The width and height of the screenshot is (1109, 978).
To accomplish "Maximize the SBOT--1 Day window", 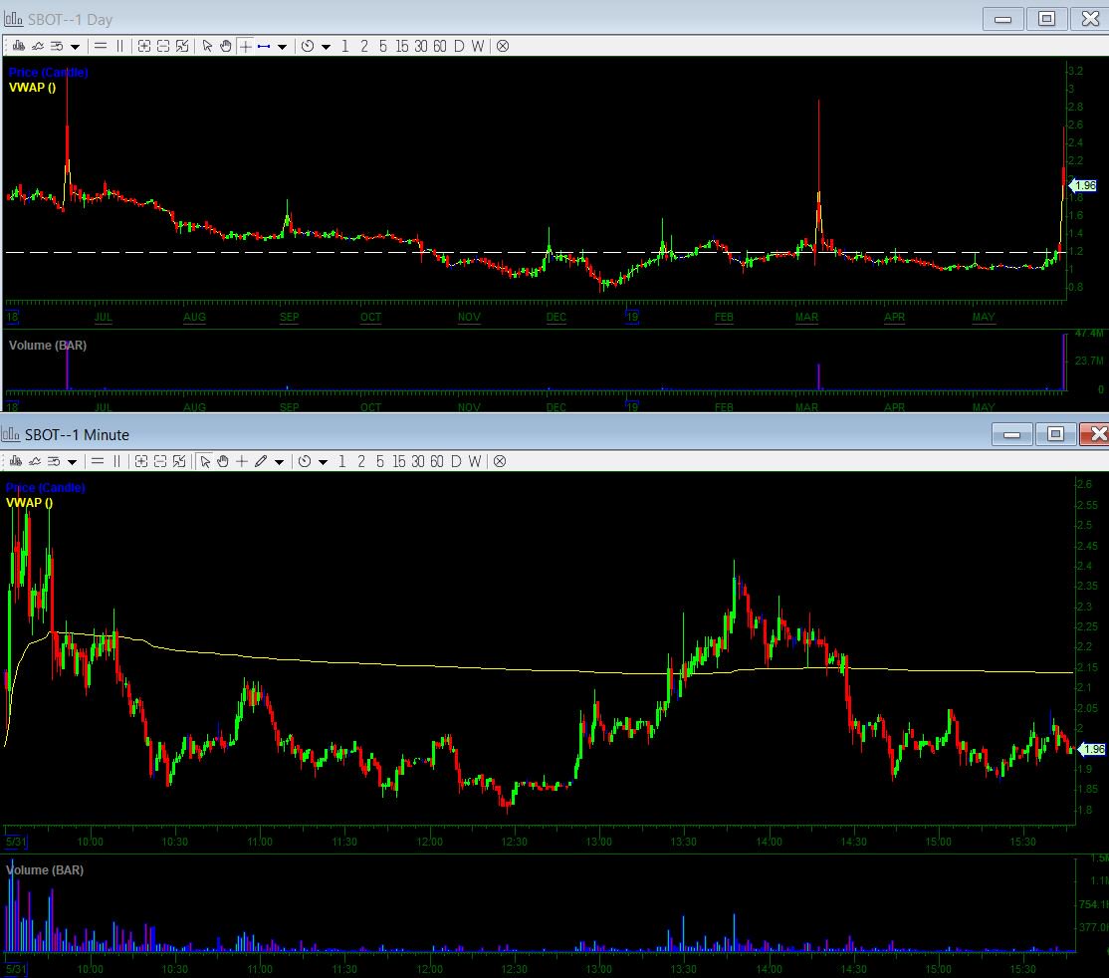I will [x=1046, y=19].
